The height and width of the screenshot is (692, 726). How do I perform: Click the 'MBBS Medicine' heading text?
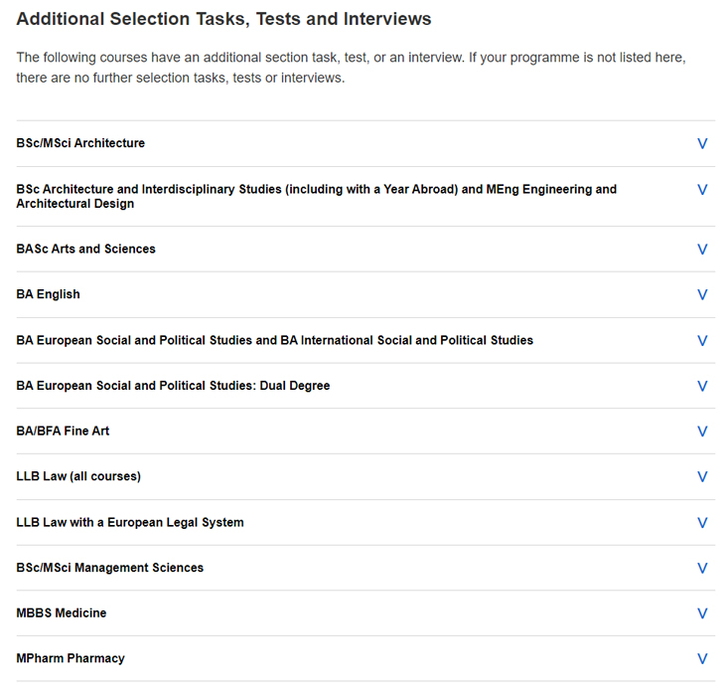pos(62,613)
